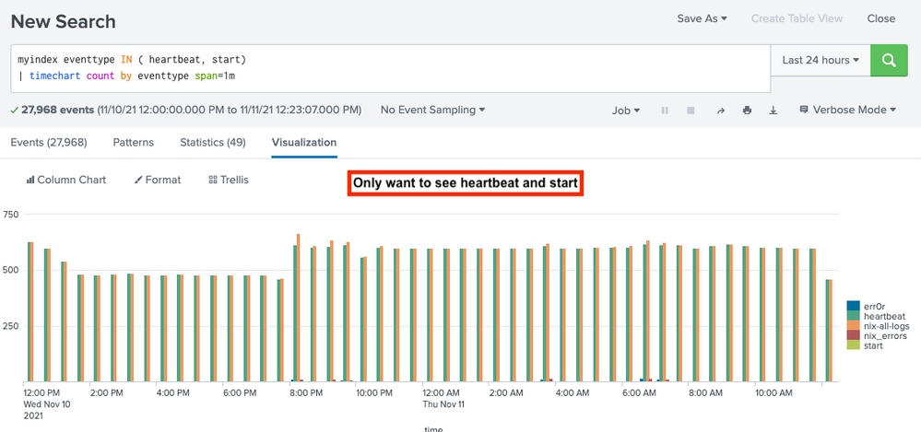
Task: Open Save As dropdown menu
Action: [702, 18]
